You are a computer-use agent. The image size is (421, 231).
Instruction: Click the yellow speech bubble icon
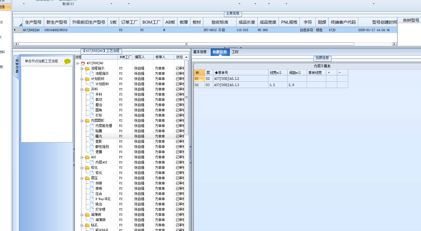click(68, 61)
